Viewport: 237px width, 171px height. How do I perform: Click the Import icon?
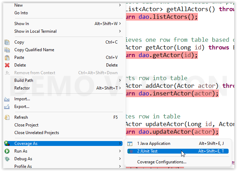click(x=7, y=99)
